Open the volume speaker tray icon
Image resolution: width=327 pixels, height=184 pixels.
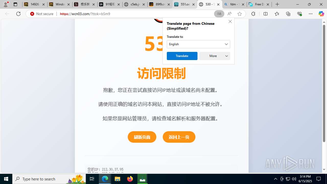point(294,179)
